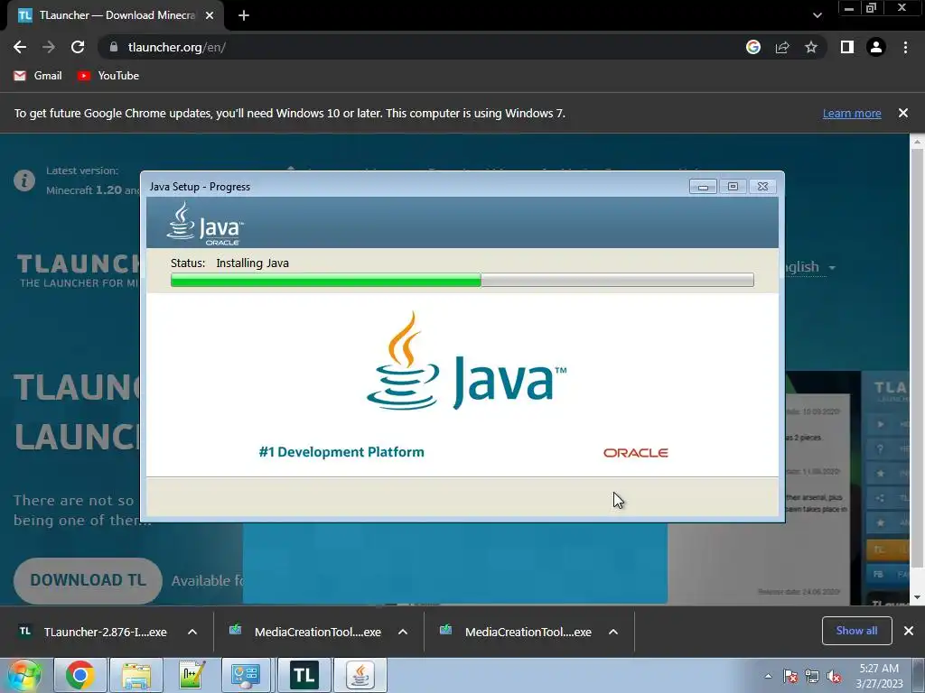This screenshot has height=693, width=925.
Task: Expand first MediaCreationTool options chevron
Action: pos(403,632)
